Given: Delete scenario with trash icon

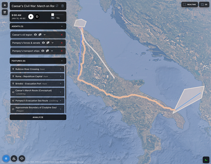Looking at the screenshot, I should point(63,6).
